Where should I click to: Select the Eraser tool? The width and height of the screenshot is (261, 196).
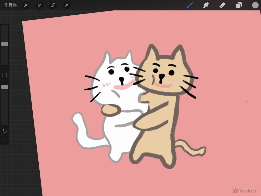click(x=222, y=5)
